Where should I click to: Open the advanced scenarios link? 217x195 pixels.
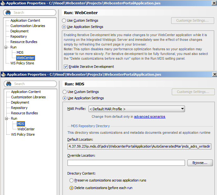pyautogui.click(x=149, y=116)
